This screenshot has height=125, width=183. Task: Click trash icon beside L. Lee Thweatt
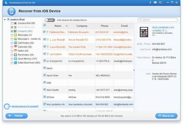[48, 40]
